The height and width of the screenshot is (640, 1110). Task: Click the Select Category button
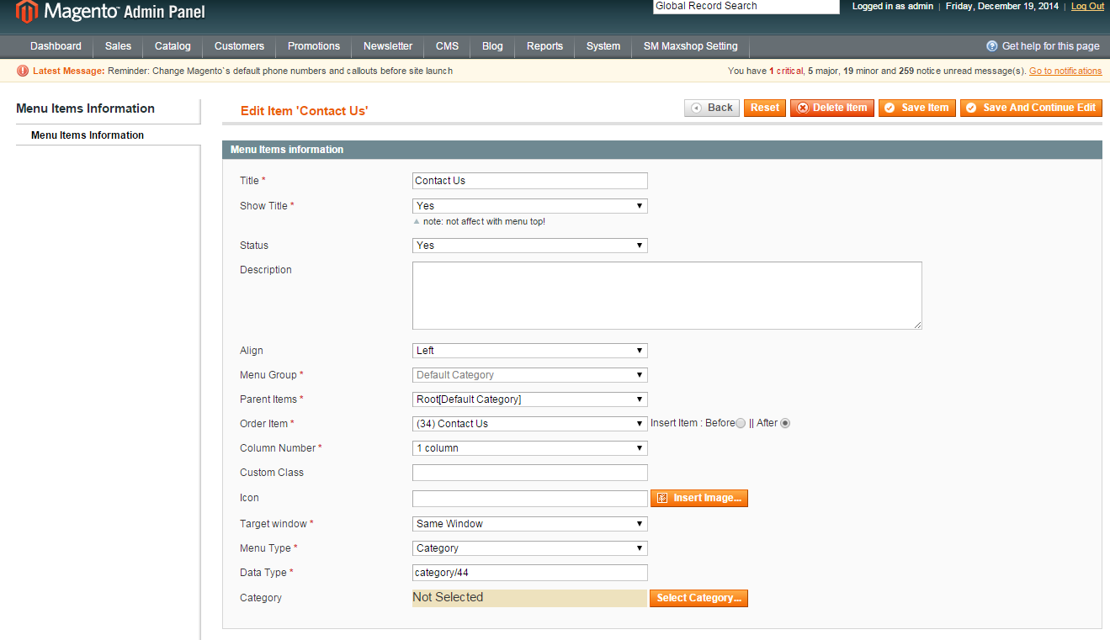tap(698, 598)
